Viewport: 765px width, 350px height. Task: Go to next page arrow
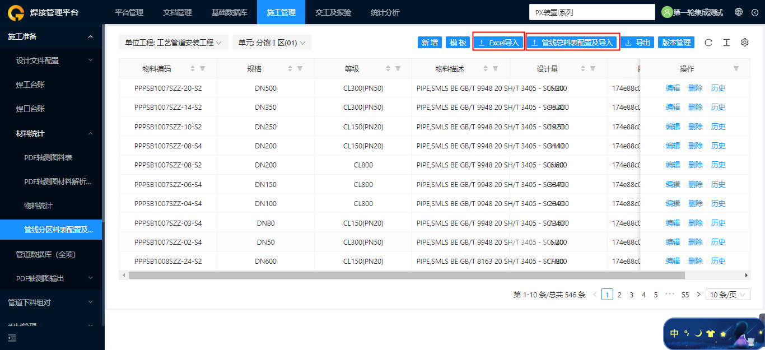click(x=698, y=295)
